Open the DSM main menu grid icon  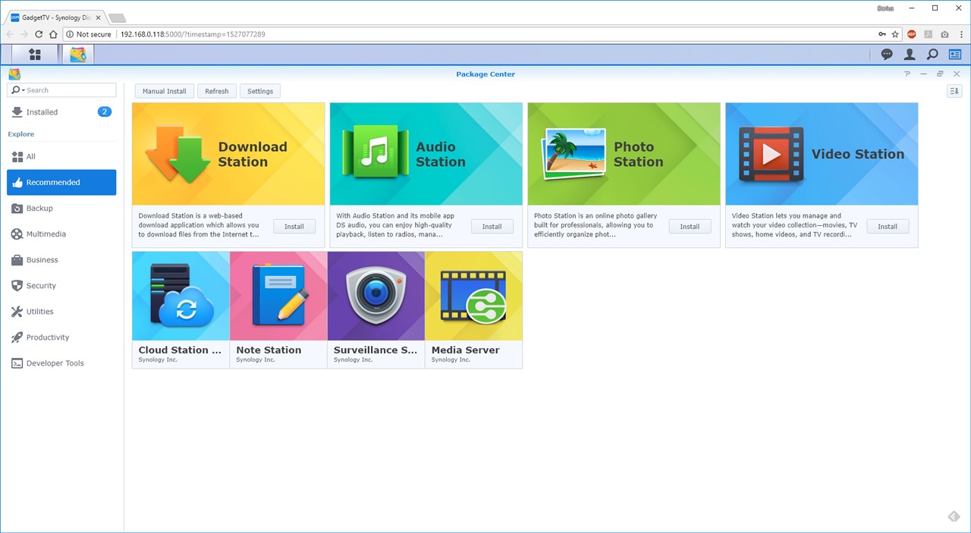click(35, 55)
